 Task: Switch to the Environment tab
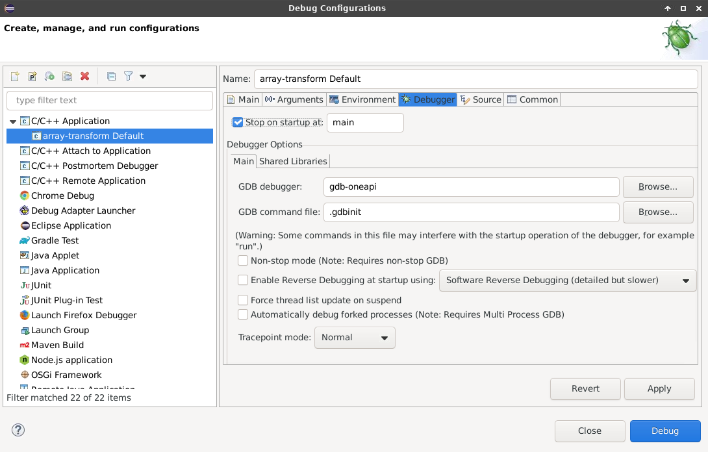tap(362, 99)
